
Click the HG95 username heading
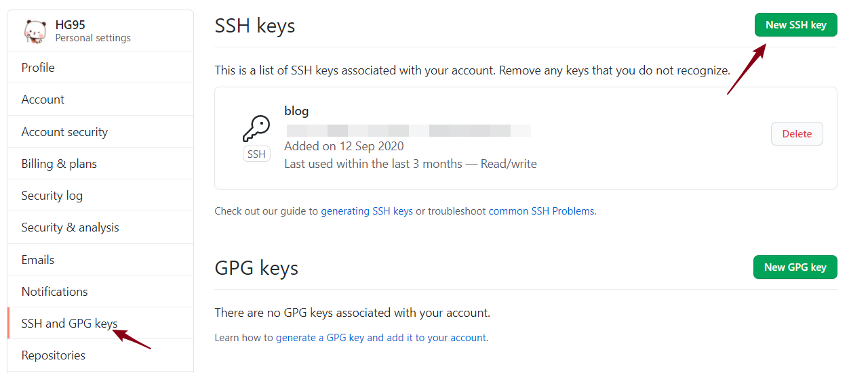[70, 25]
